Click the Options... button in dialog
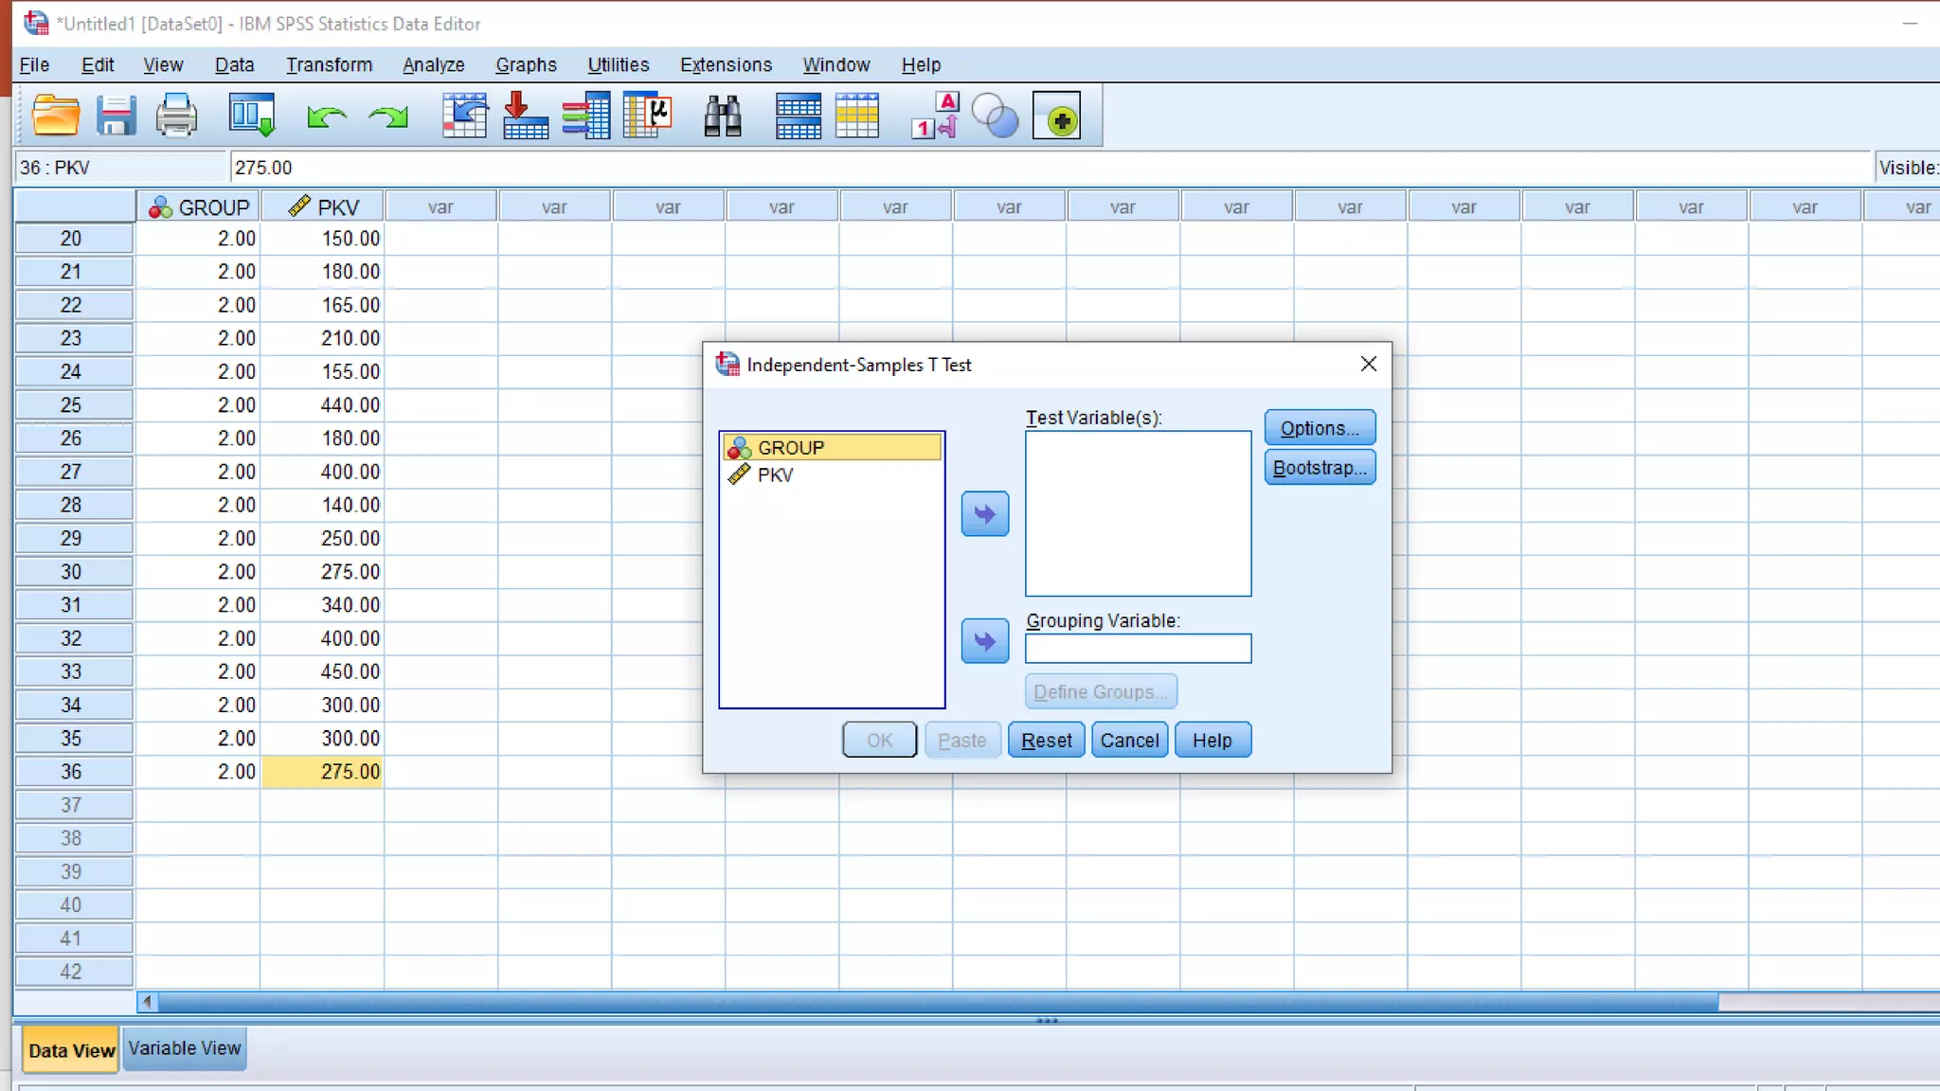This screenshot has height=1091, width=1940. click(1319, 428)
